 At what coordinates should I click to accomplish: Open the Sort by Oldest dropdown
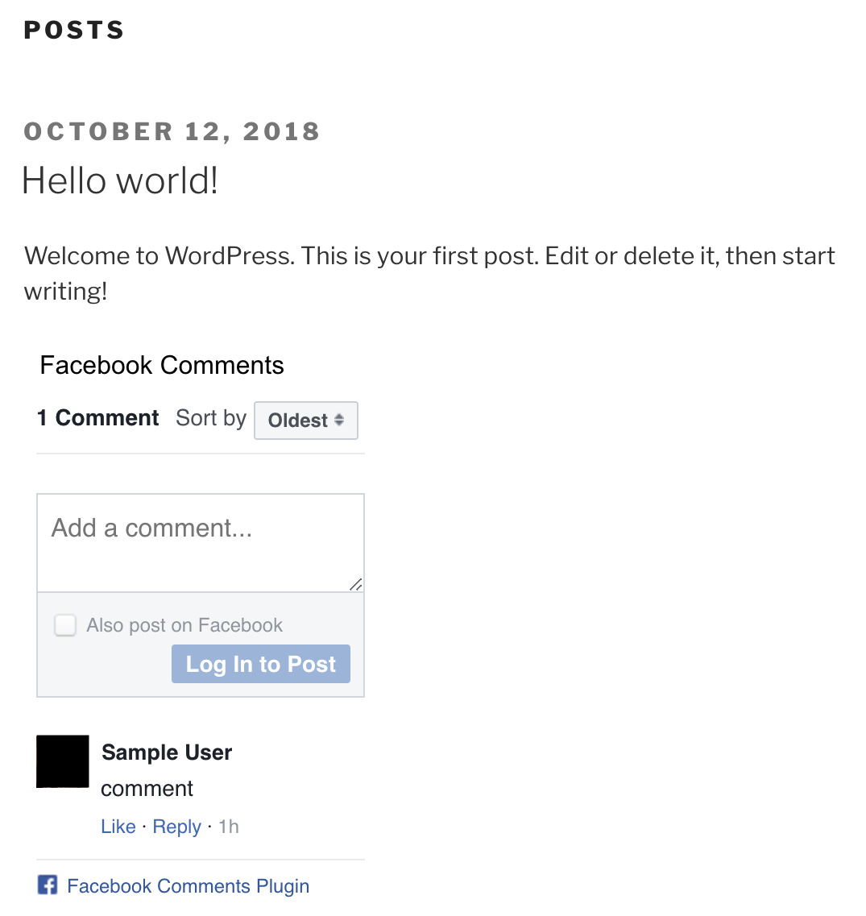click(x=306, y=420)
